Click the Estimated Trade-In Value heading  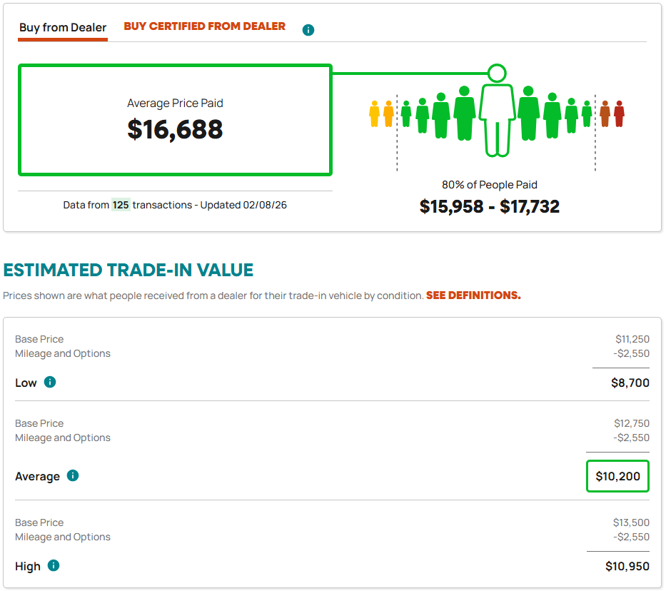tap(128, 270)
